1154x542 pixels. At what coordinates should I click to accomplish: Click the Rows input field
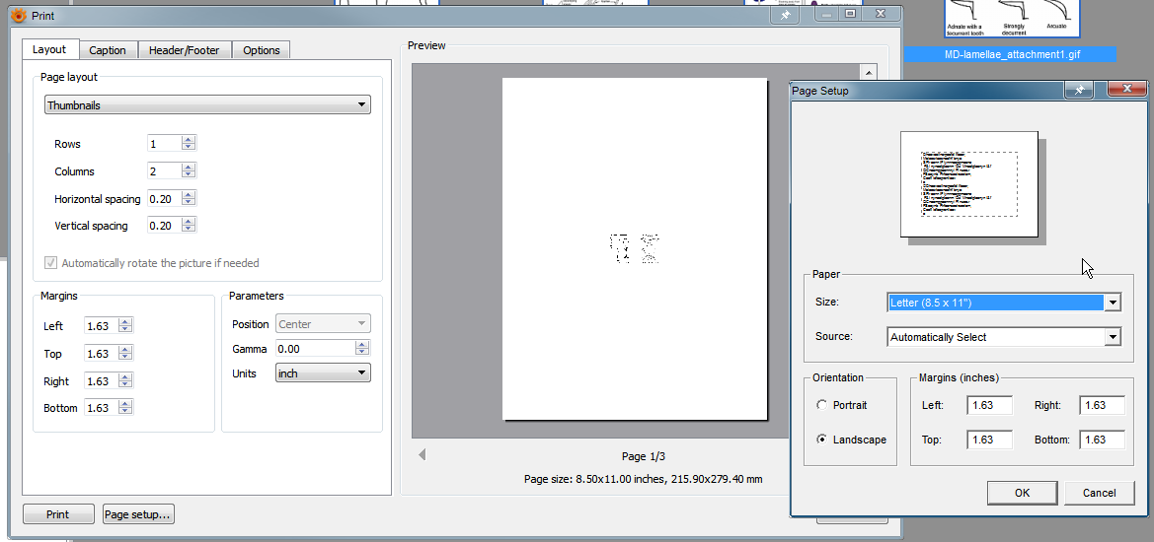coord(165,143)
